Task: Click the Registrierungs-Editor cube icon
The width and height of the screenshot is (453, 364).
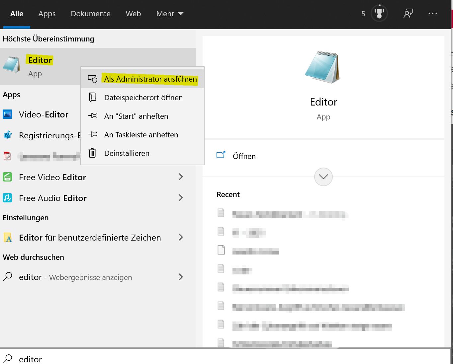Action: point(8,135)
